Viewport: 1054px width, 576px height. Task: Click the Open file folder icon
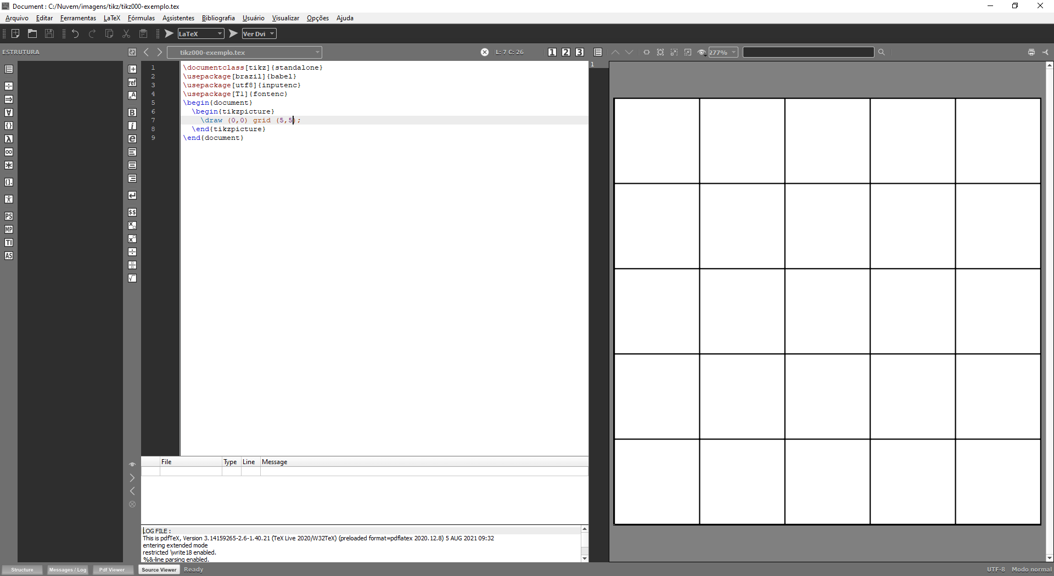pyautogui.click(x=32, y=33)
